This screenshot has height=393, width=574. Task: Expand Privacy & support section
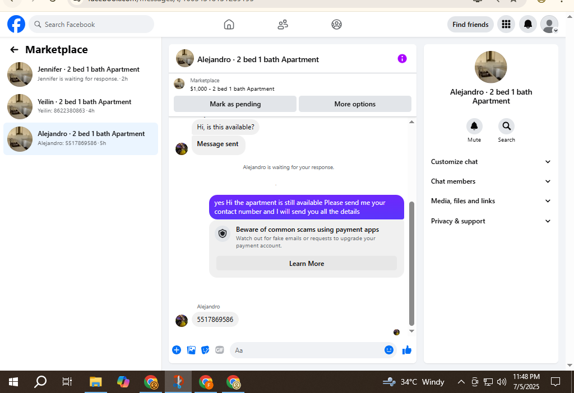point(490,221)
